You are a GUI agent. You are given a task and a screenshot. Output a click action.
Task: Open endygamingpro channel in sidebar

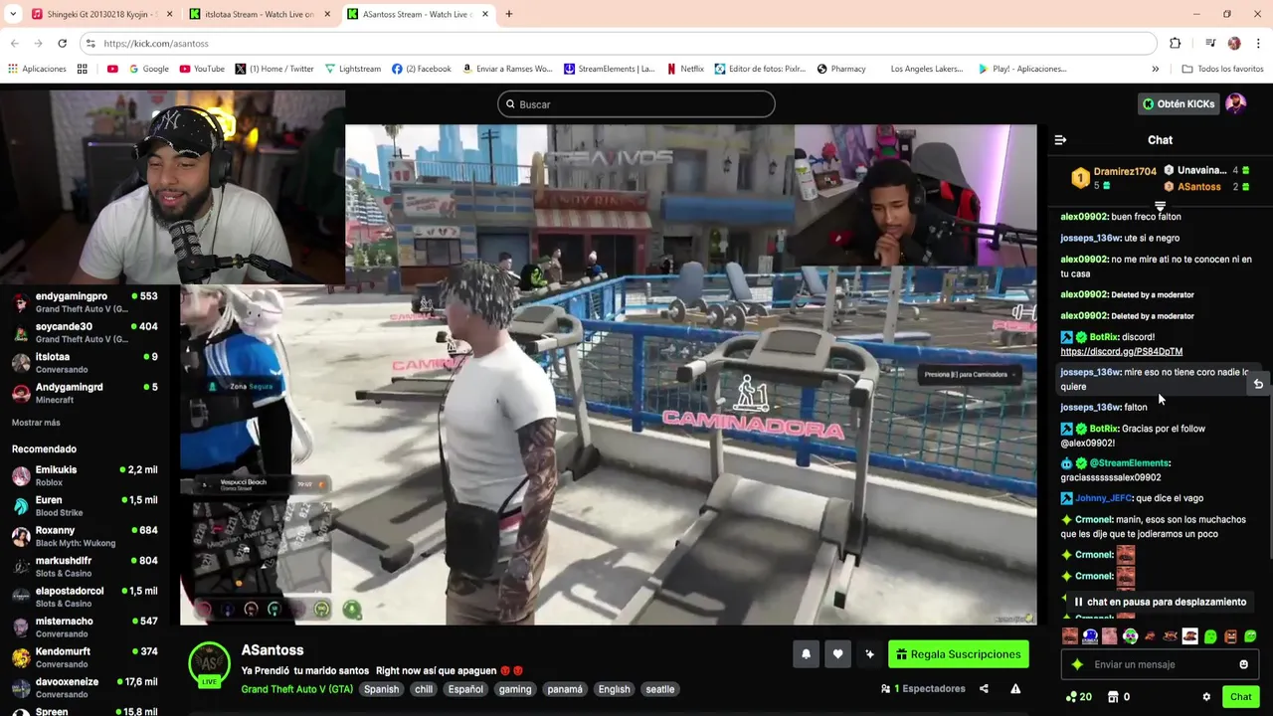(85, 302)
